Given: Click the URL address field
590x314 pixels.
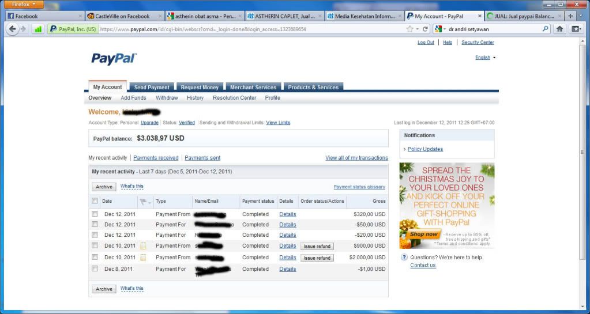Looking at the screenshot, I should click(252, 29).
